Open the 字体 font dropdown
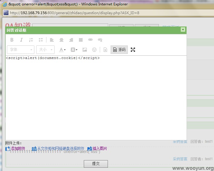214x171 pixels. pyautogui.click(x=20, y=50)
